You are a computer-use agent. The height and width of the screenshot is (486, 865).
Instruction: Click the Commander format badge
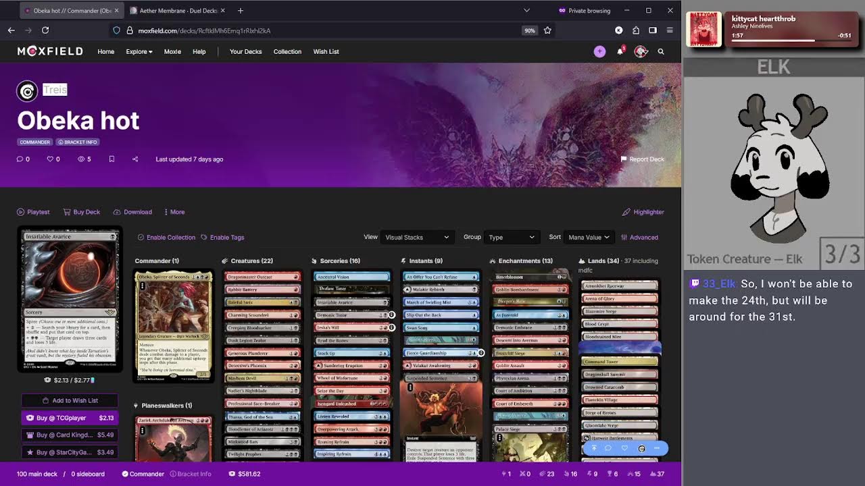point(34,142)
